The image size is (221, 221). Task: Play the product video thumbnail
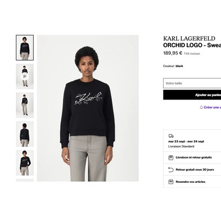(x=25, y=76)
